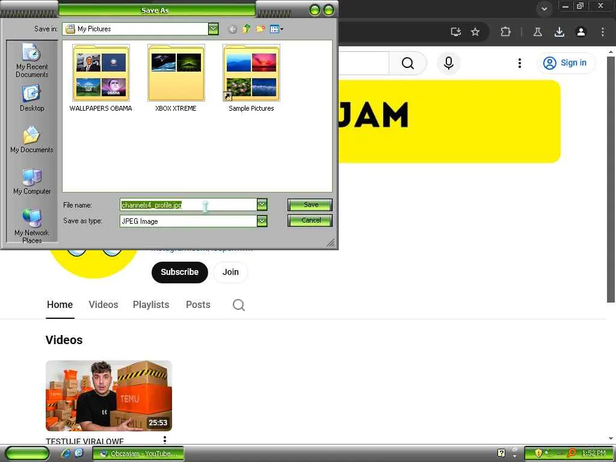The height and width of the screenshot is (462, 616).
Task: Click the install app icon in address bar
Action: point(456,32)
